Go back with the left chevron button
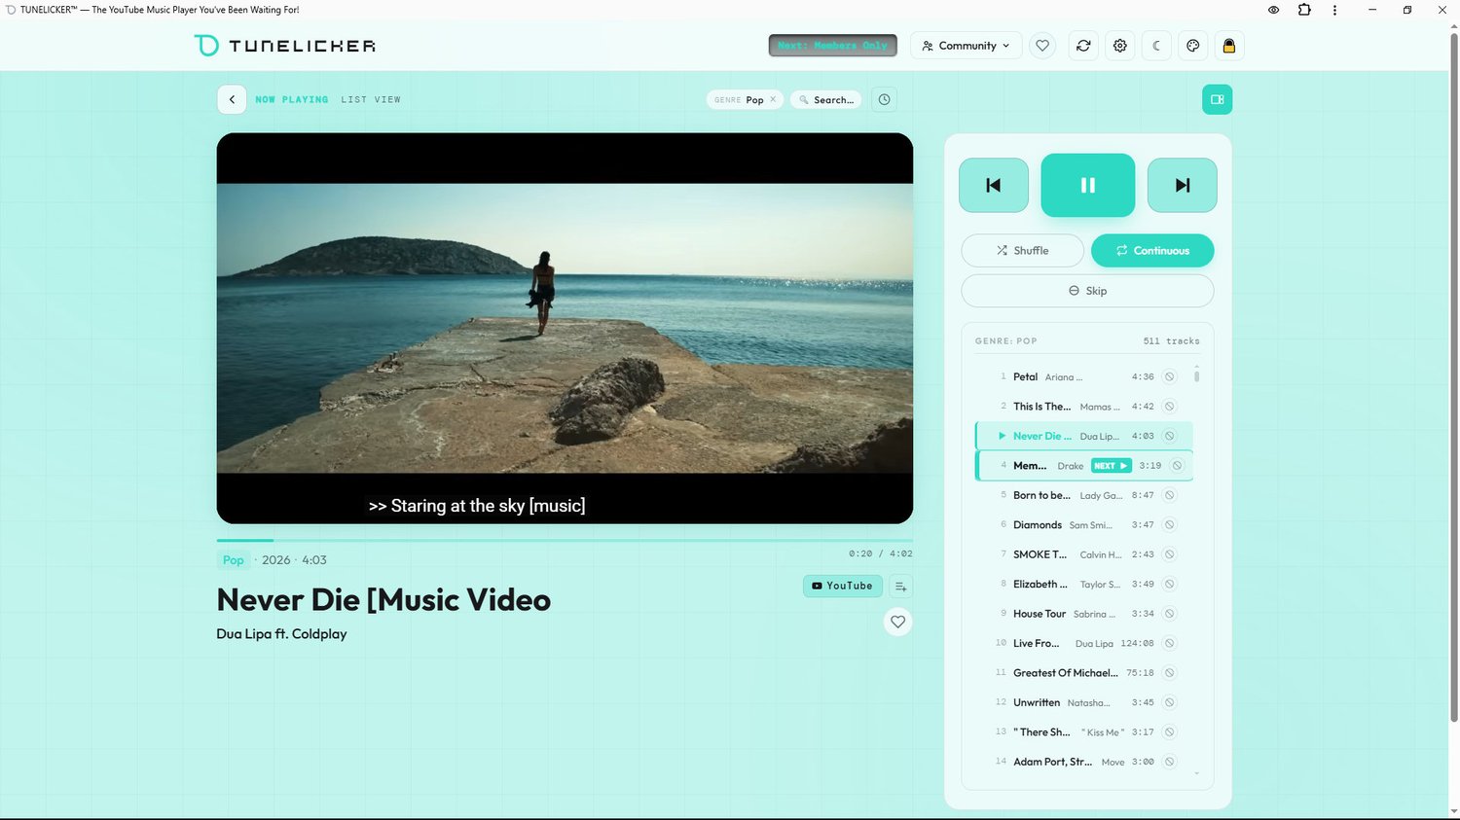This screenshot has width=1460, height=820. (232, 99)
